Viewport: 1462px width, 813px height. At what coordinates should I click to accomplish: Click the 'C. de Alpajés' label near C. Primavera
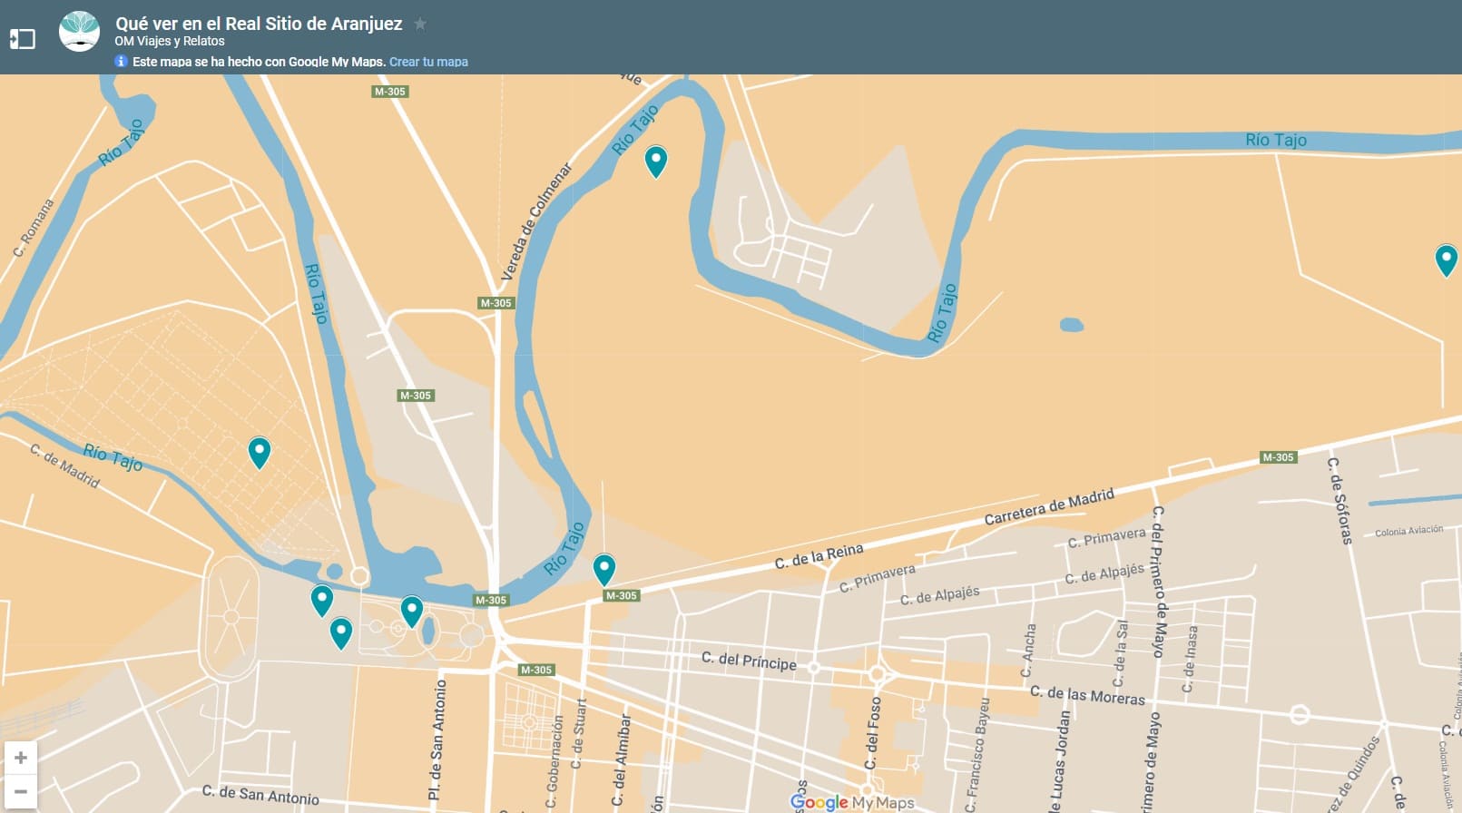[x=939, y=595]
